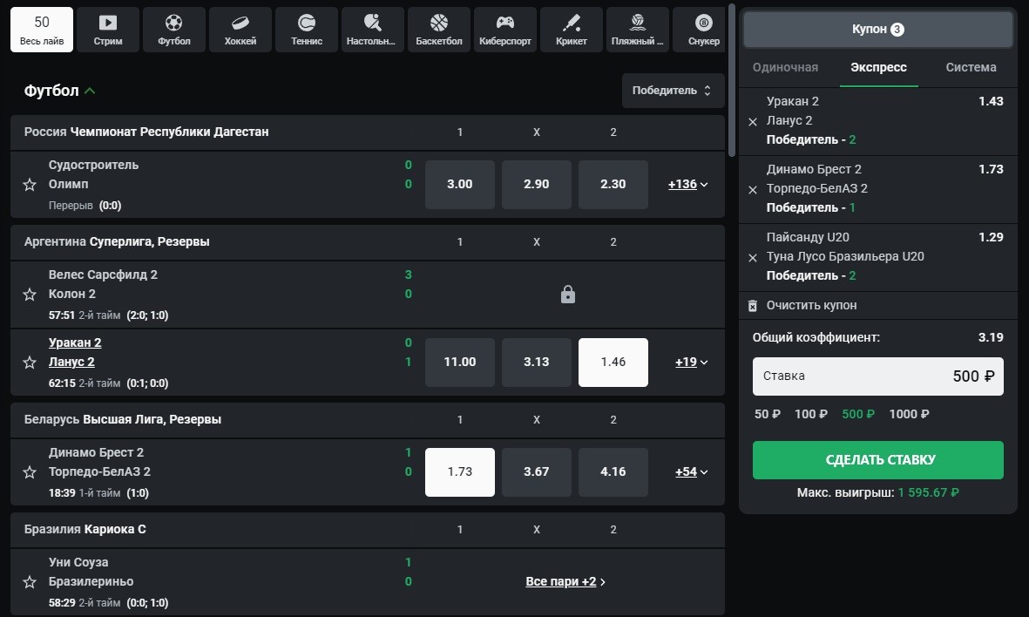Click the events list vertical scrollbar
Image resolution: width=1029 pixels, height=617 pixels.
732,80
